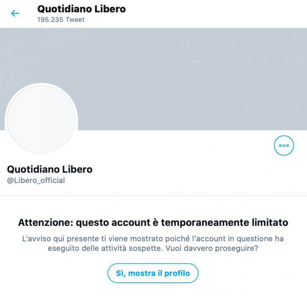Open the three-dot more options menu
Screen dimensions: 307x303
pos(284,145)
